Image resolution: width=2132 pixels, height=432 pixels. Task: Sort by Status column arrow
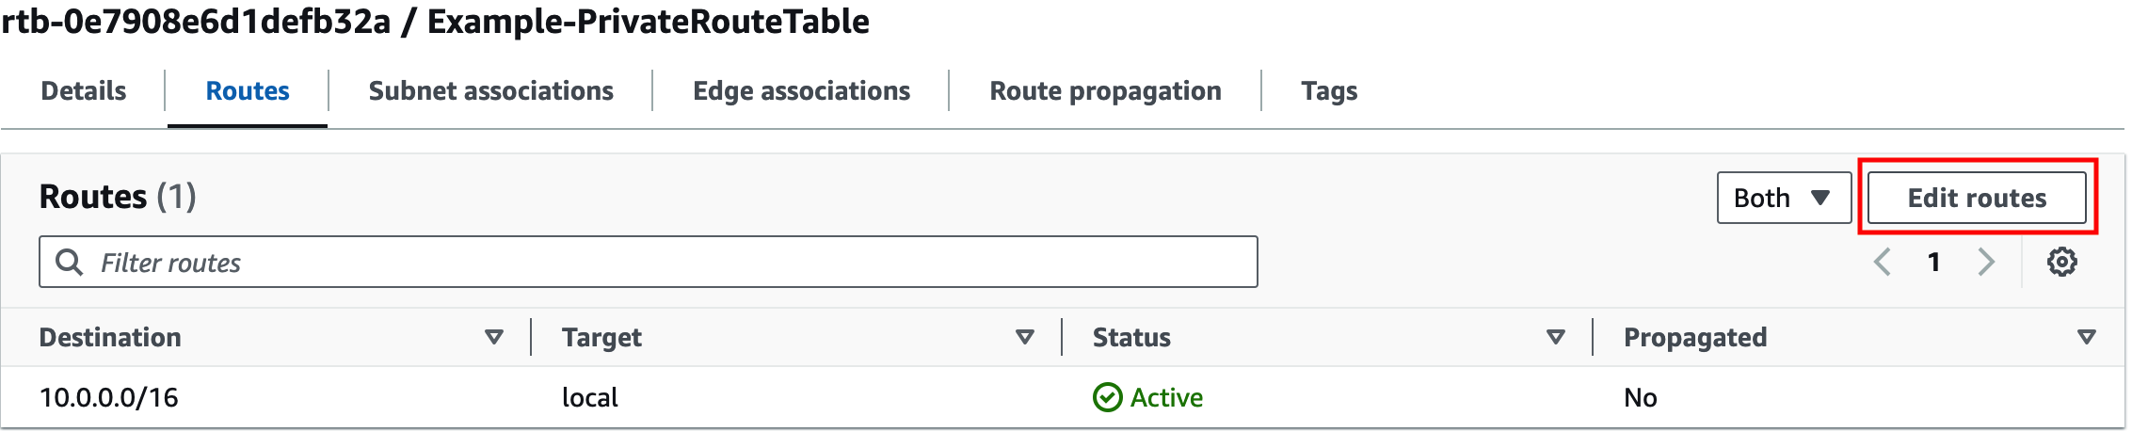pos(1556,337)
